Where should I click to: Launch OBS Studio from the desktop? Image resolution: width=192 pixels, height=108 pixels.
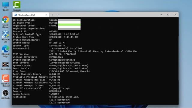pos(5,94)
